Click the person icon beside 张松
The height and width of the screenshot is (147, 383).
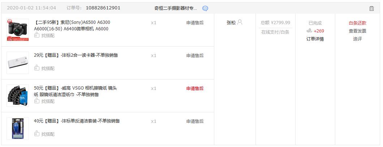tap(240, 22)
